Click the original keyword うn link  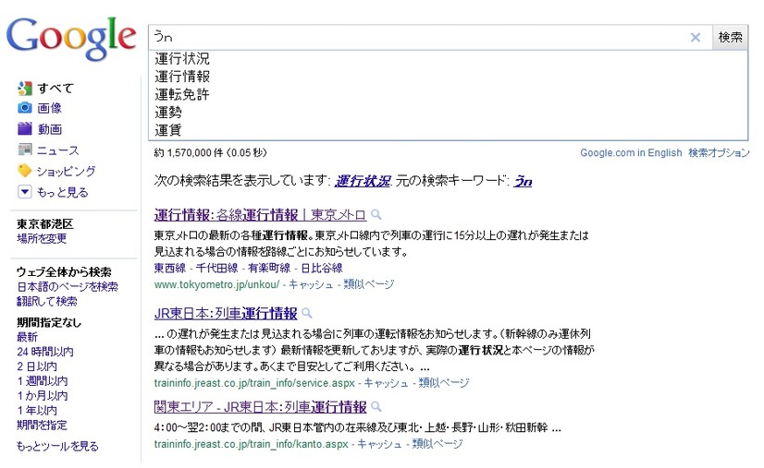pyautogui.click(x=523, y=181)
